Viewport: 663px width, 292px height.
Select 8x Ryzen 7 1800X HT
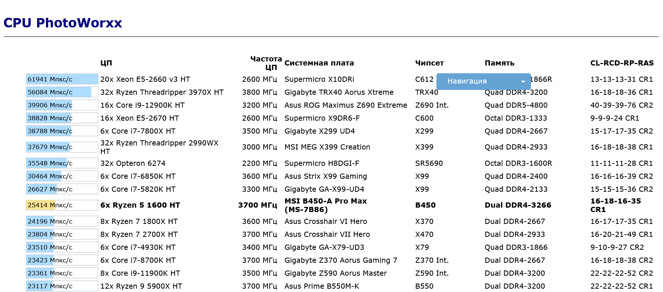(x=139, y=221)
